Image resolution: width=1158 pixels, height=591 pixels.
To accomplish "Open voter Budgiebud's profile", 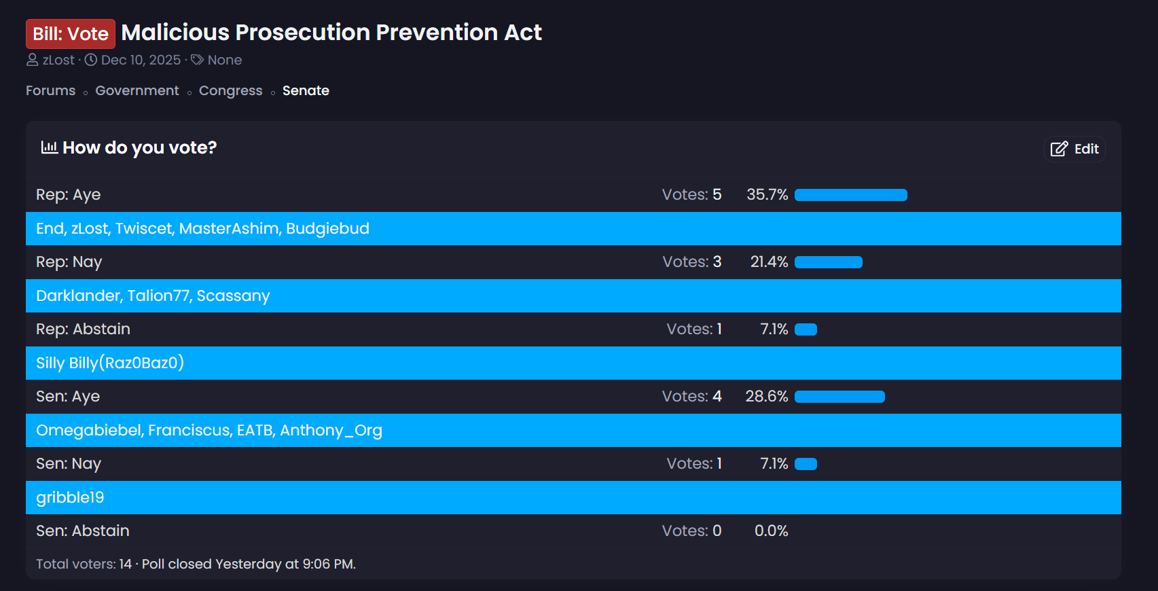I will click(327, 228).
